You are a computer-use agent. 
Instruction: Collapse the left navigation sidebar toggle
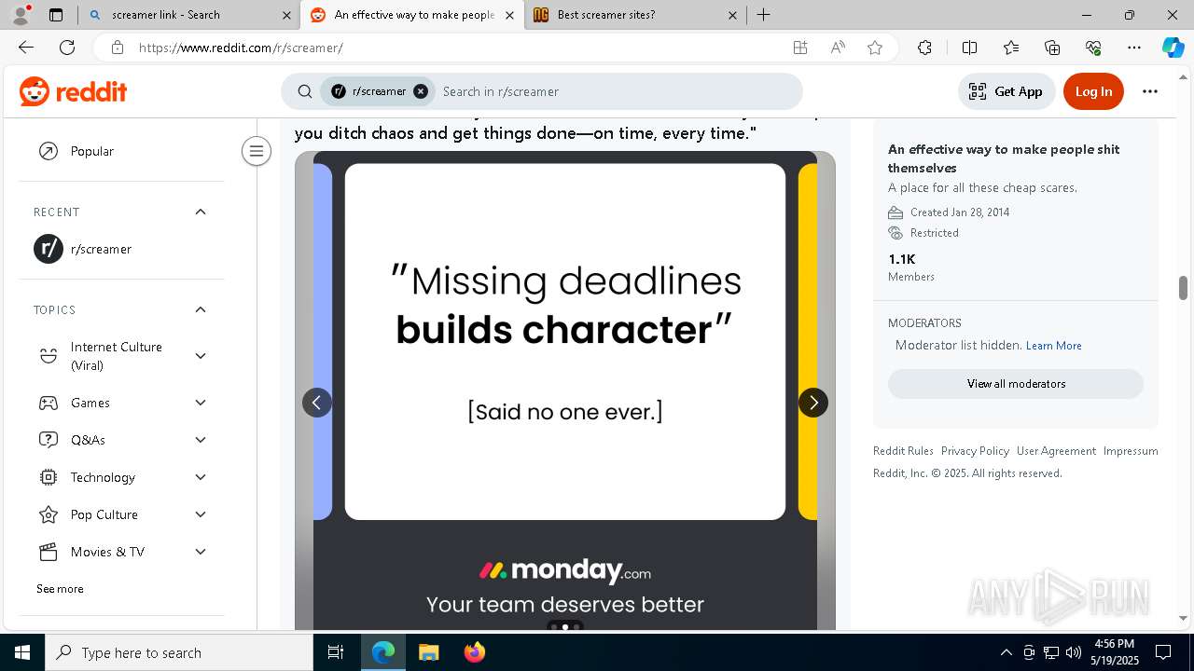pyautogui.click(x=256, y=151)
